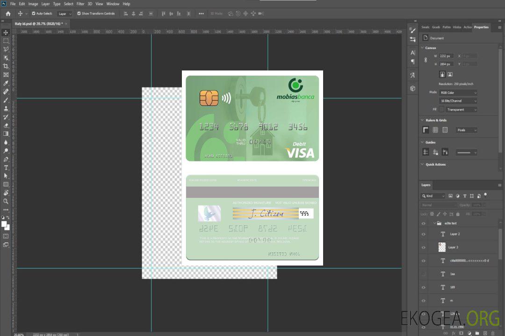Open the Image menu

point(33,4)
